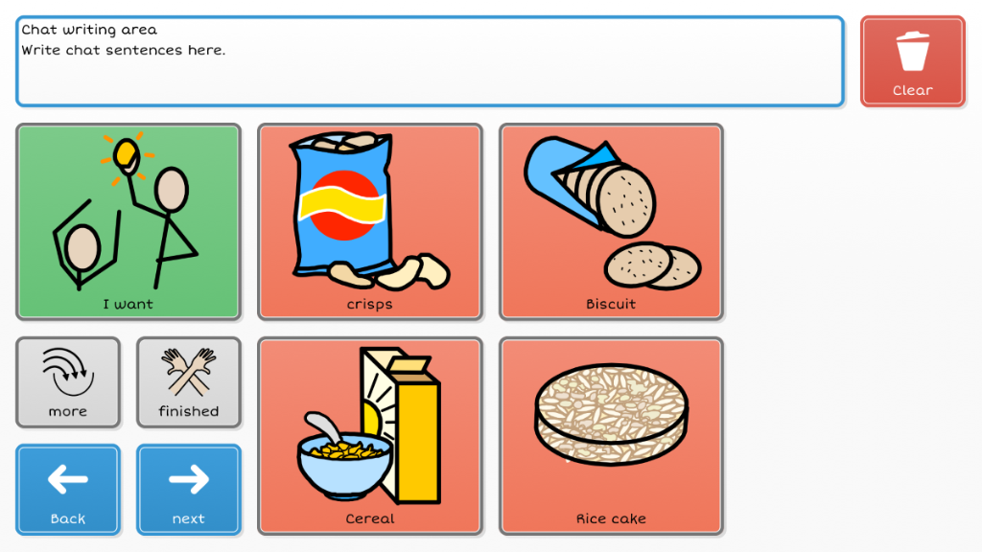Show more options via "more" label
982x552 pixels.
coord(67,411)
